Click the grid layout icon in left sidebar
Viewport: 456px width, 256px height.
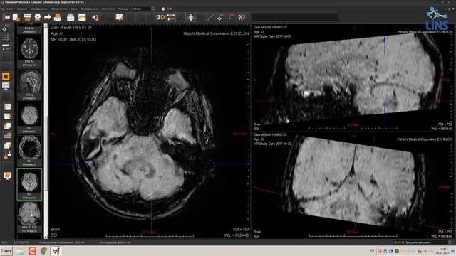6,38
